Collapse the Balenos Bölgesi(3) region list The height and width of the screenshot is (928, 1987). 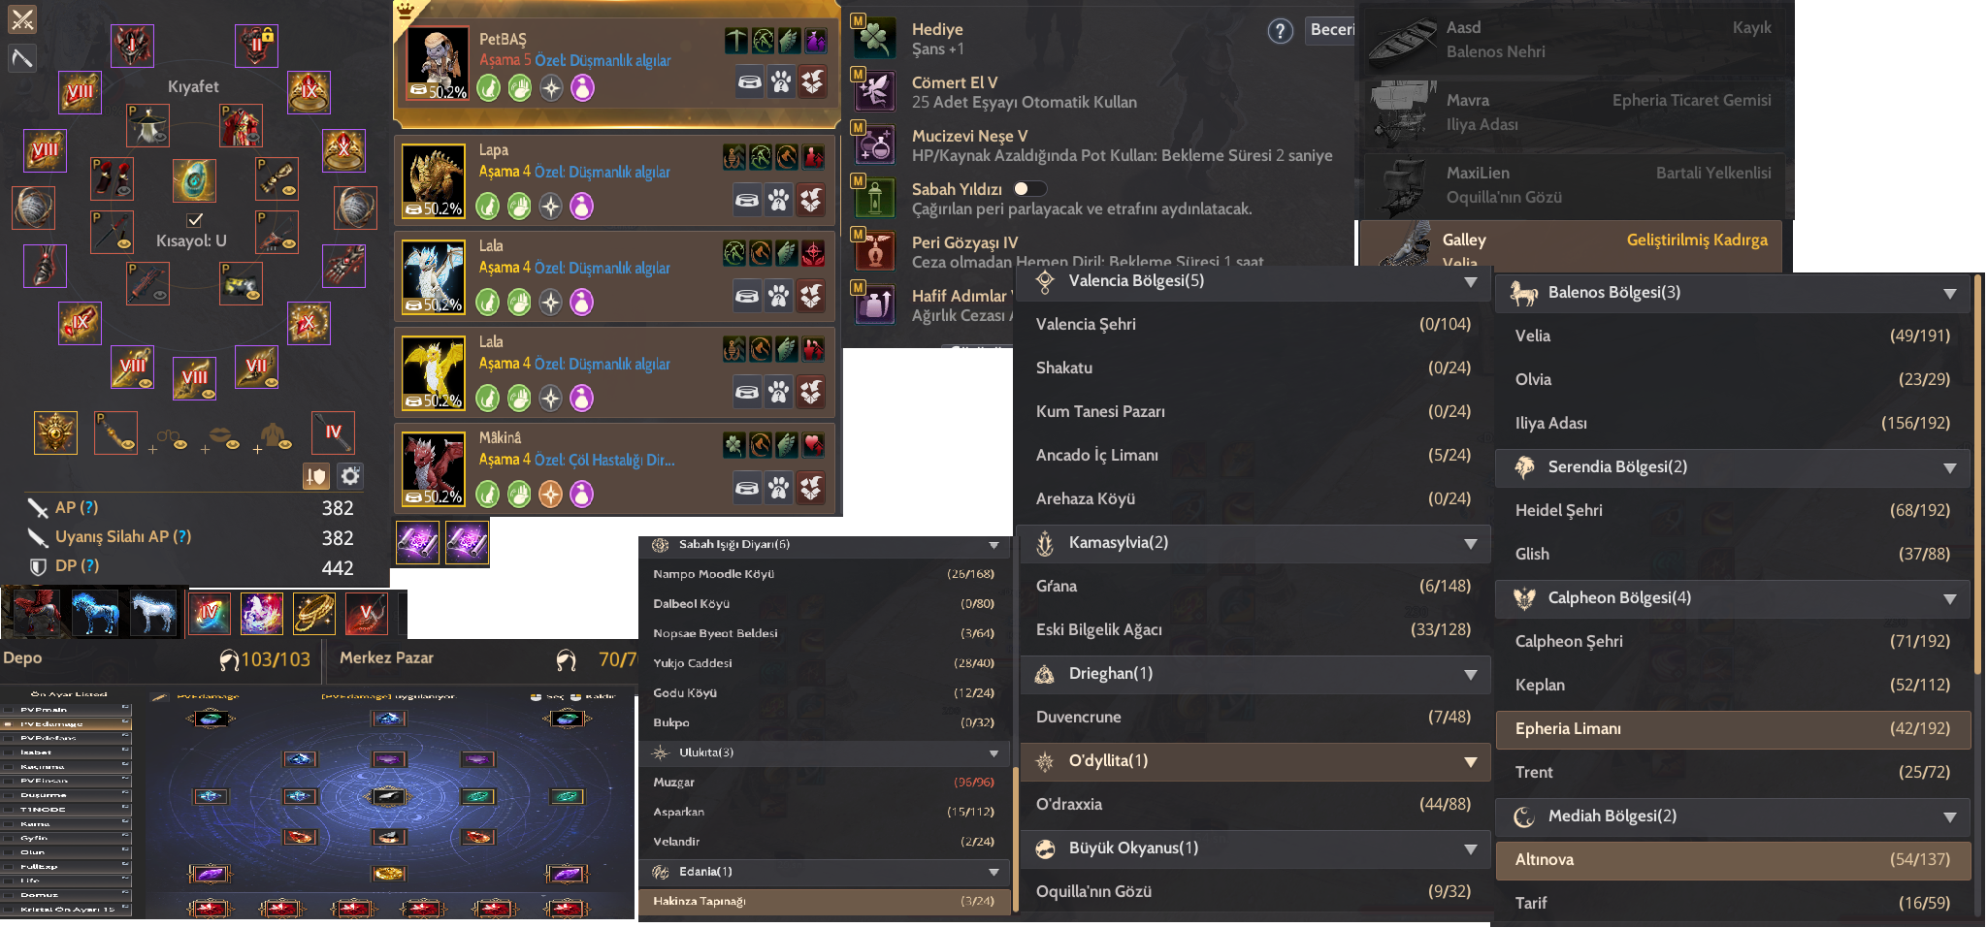pos(1950,294)
